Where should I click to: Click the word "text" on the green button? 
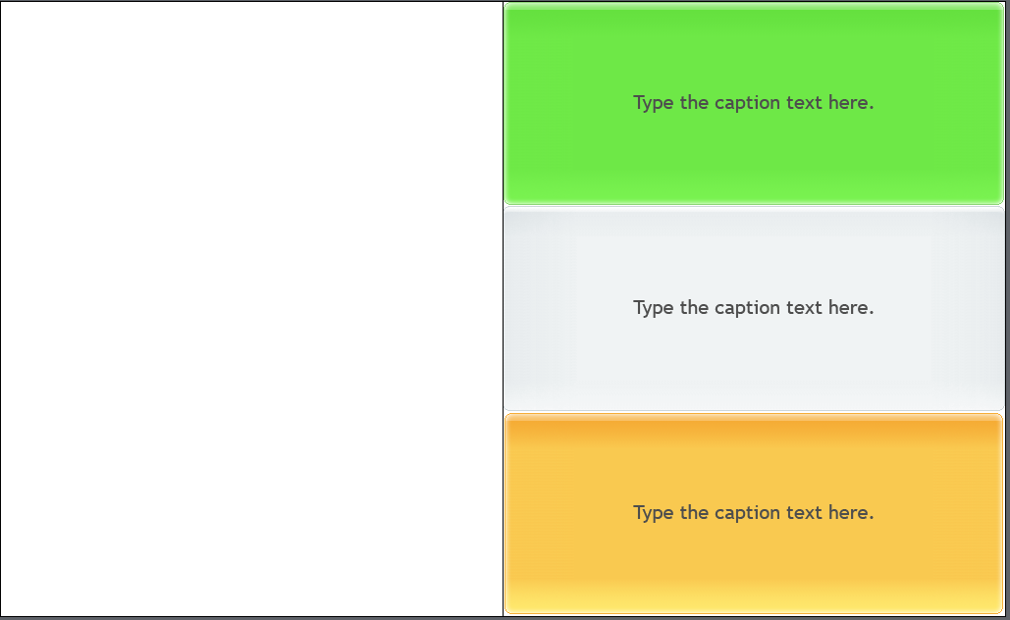click(804, 103)
